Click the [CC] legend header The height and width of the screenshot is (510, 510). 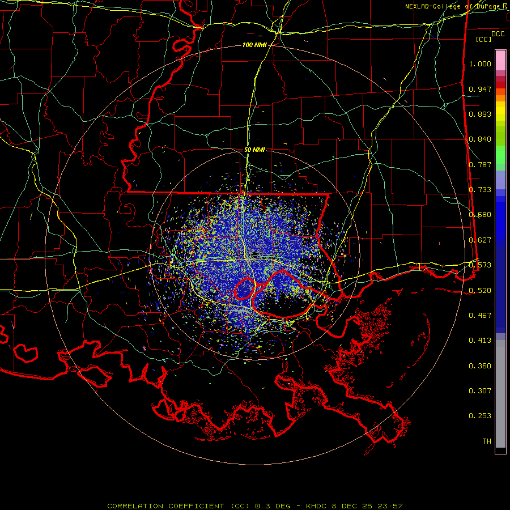click(x=484, y=39)
